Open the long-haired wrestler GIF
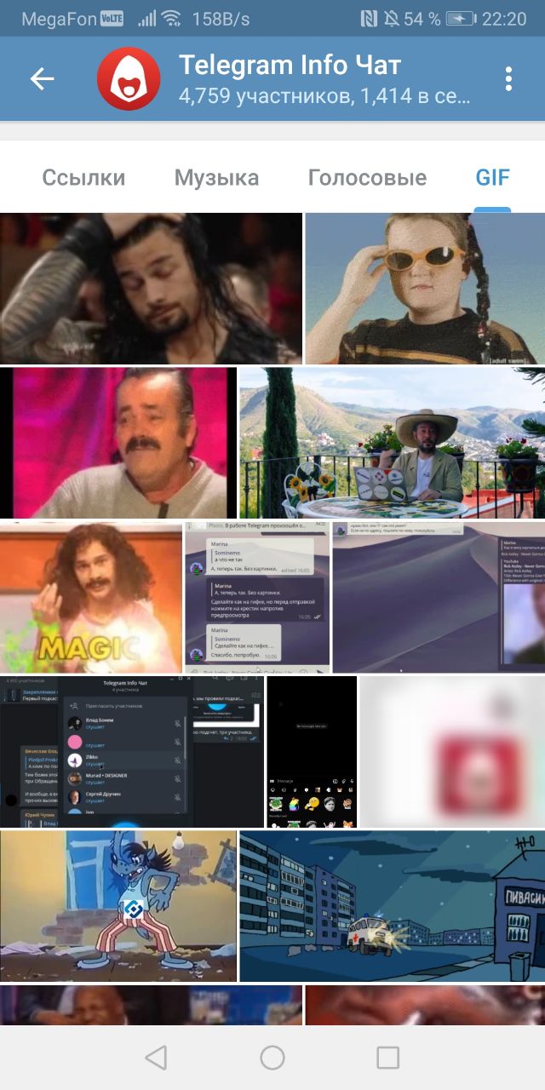This screenshot has height=1090, width=545. [151, 289]
